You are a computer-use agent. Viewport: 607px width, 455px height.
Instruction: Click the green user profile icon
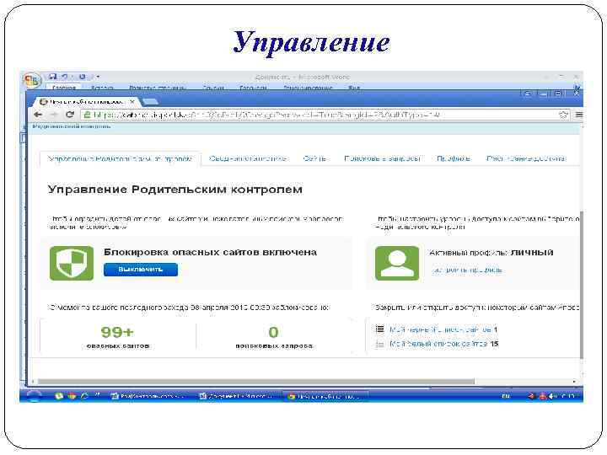pyautogui.click(x=397, y=263)
